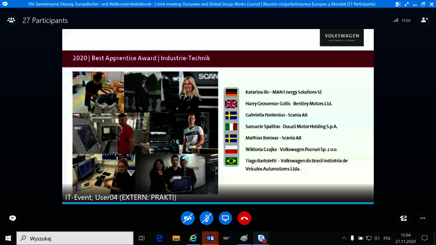Open the Windows Start menu
436x245 pixels.
pyautogui.click(x=8, y=239)
